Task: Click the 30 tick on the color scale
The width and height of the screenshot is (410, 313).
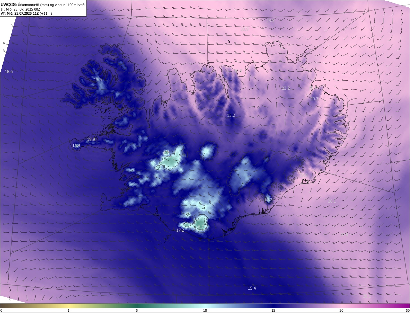Action: coord(341,310)
